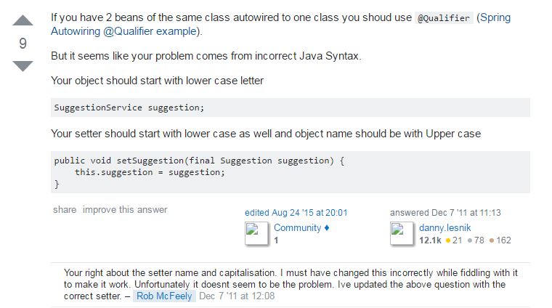Click danny.lesnik's avatar image
552x308 pixels.
point(402,233)
